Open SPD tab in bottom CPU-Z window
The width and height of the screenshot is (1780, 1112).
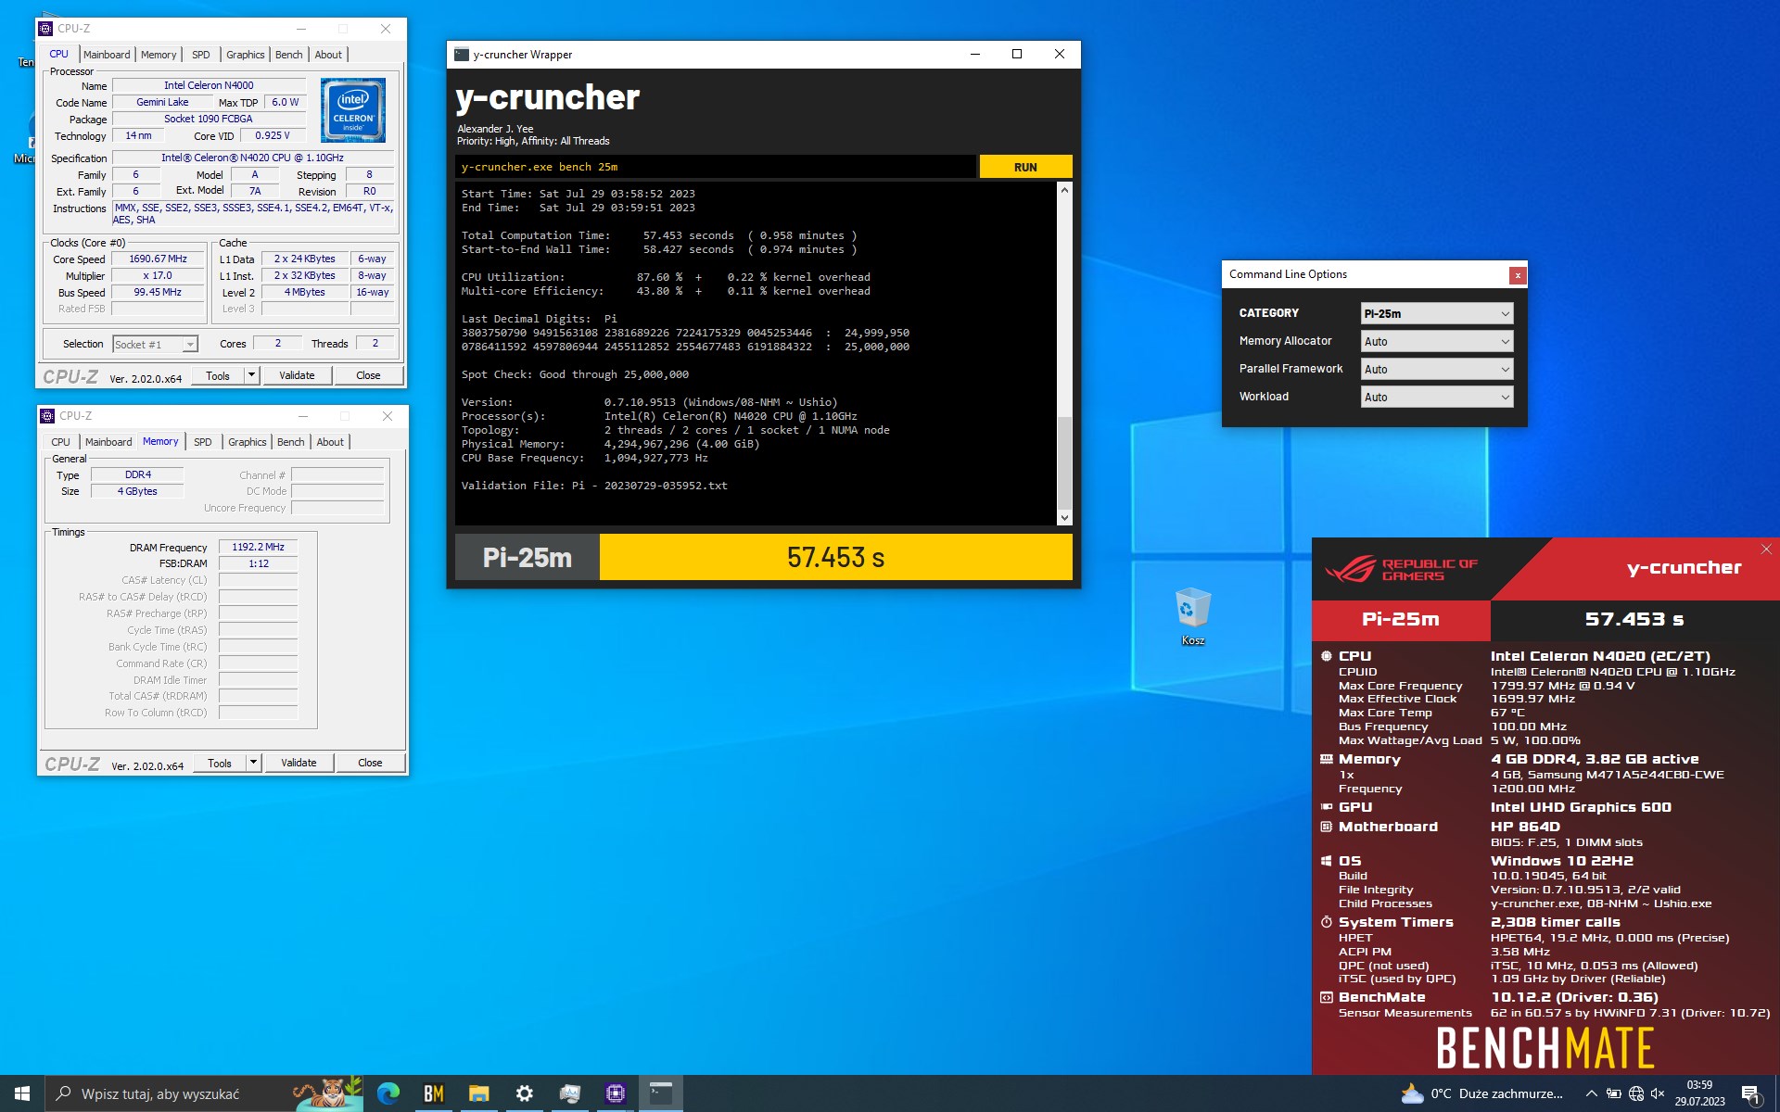pos(203,442)
